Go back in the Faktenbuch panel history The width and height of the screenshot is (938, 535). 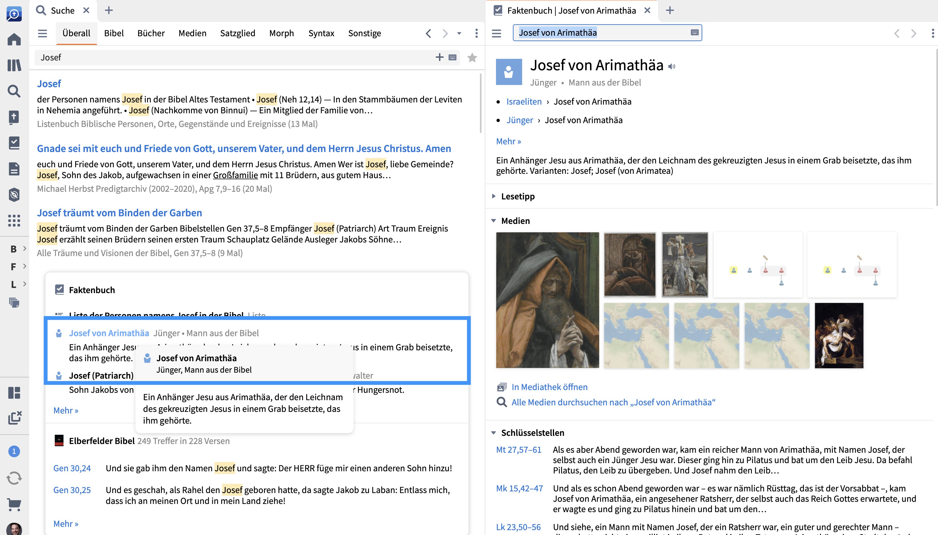click(897, 34)
